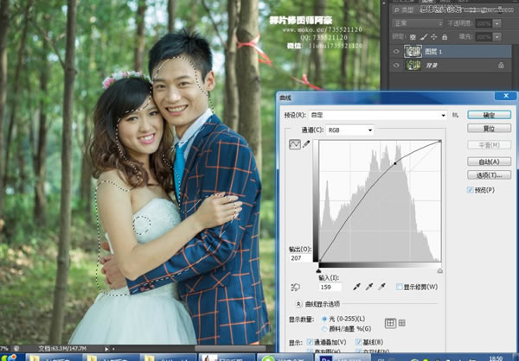Click the status bar preview icon beside zoom

[x=16, y=348]
